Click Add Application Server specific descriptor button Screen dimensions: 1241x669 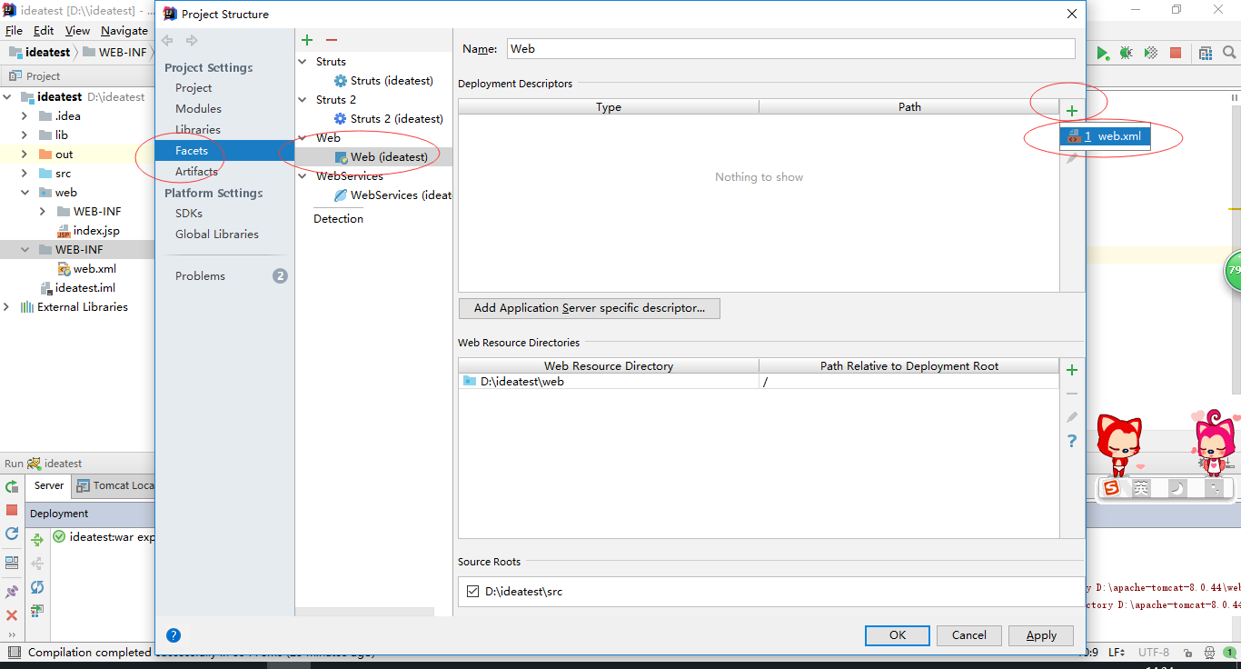pyautogui.click(x=589, y=308)
